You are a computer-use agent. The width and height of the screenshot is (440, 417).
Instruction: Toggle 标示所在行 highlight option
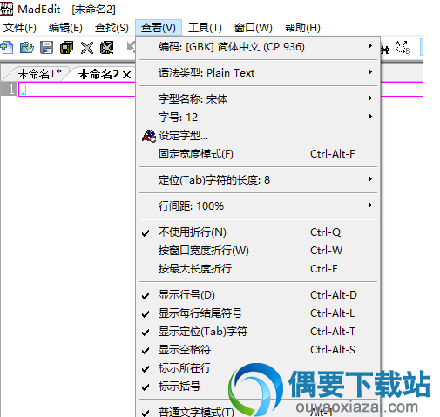(258, 368)
